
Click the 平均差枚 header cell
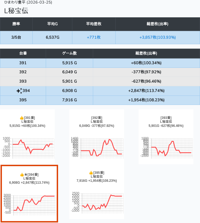pos(94,24)
